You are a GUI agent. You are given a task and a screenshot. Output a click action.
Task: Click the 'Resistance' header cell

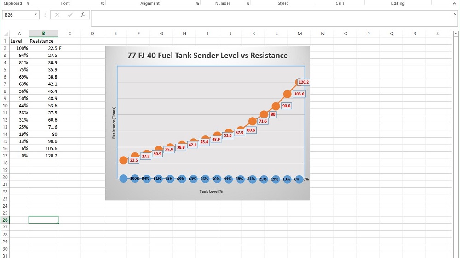coord(43,41)
